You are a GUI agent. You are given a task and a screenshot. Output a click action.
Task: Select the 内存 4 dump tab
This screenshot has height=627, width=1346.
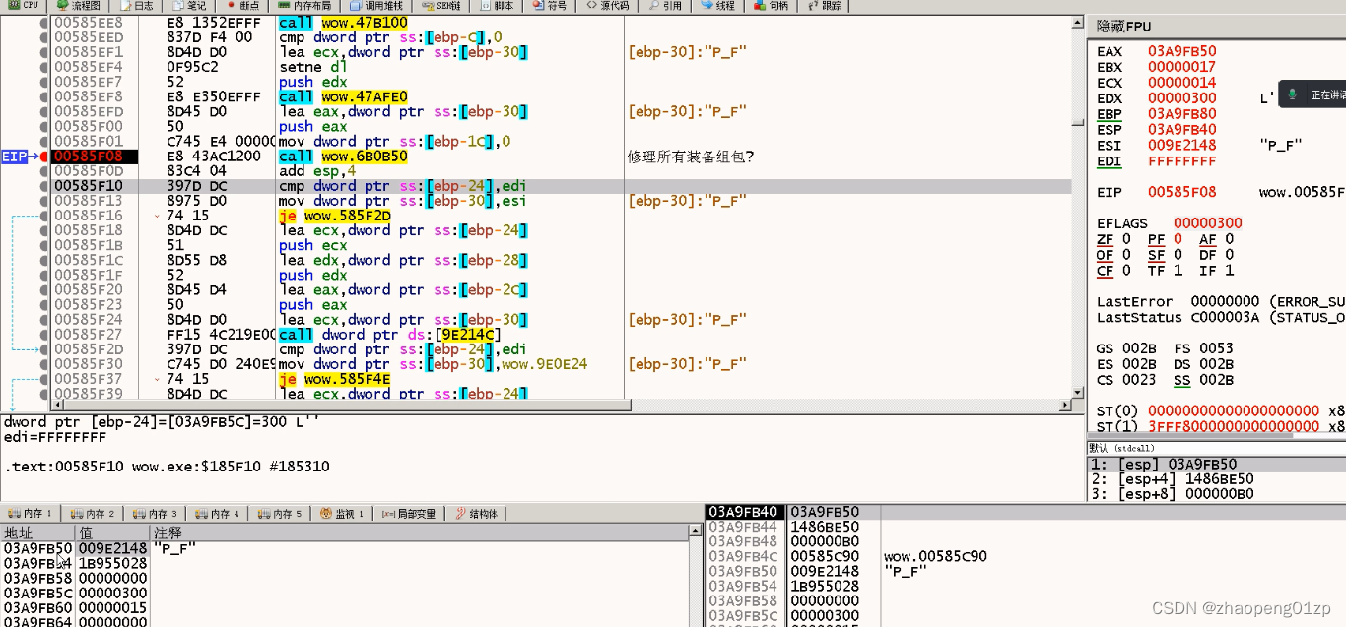[x=217, y=514]
